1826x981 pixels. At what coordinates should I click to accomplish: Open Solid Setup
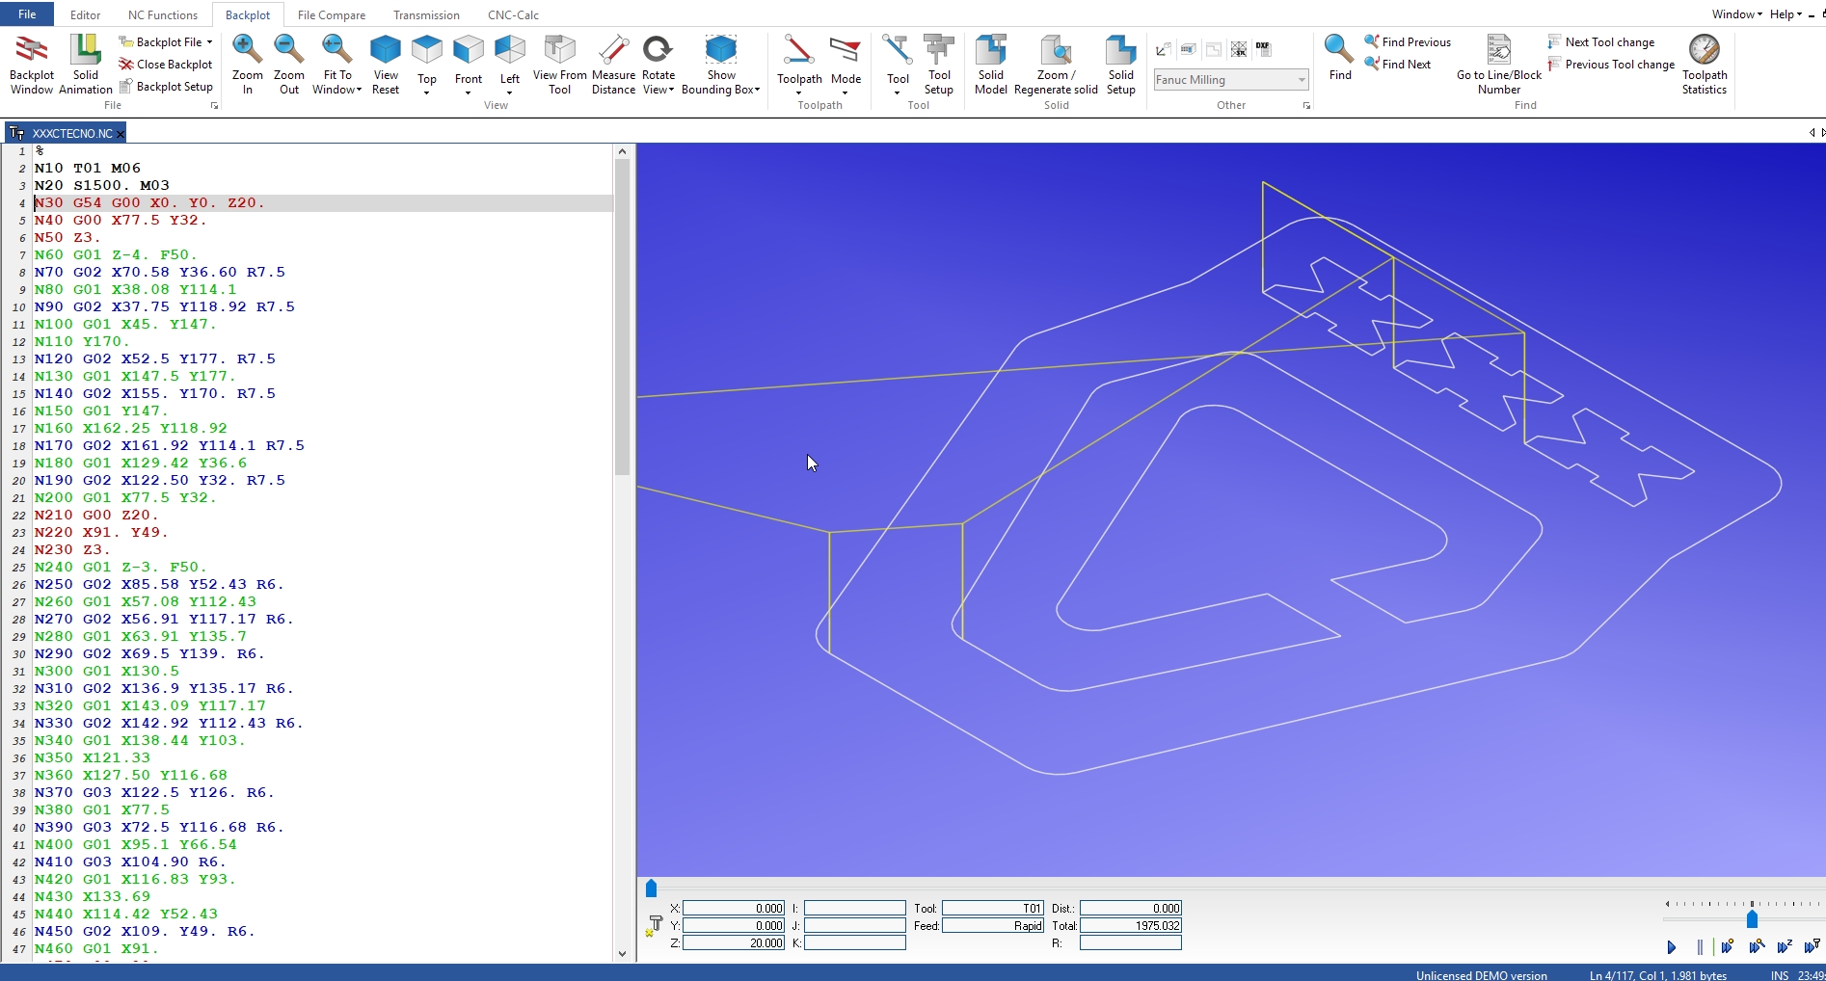1120,65
